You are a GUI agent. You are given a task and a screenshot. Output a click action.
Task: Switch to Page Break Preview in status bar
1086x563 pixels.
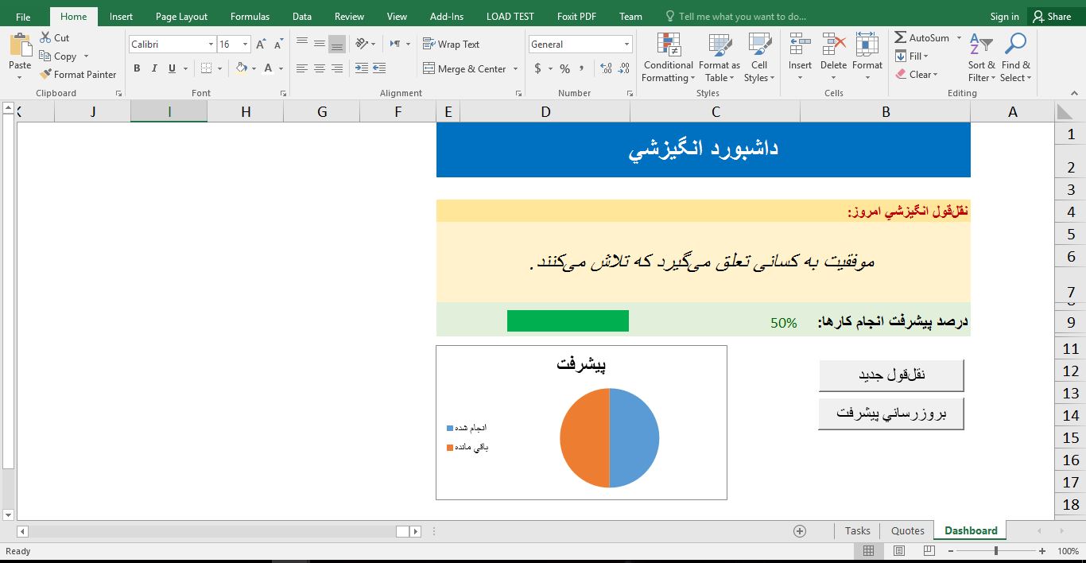pos(929,551)
